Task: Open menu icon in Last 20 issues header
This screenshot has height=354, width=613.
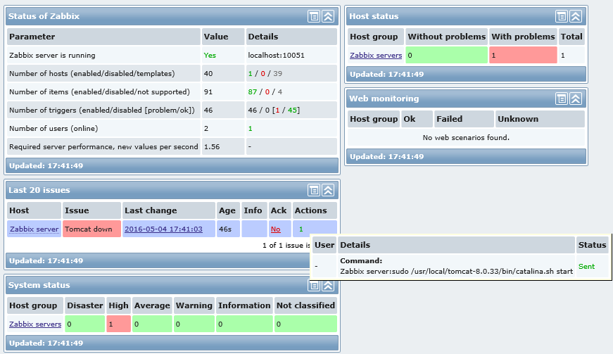Action: click(x=313, y=190)
